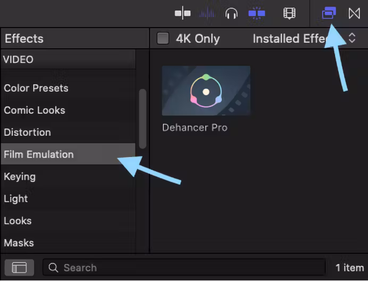Viewport: 368px width, 281px height.
Task: Select the VIDEO category header
Action: coord(68,60)
